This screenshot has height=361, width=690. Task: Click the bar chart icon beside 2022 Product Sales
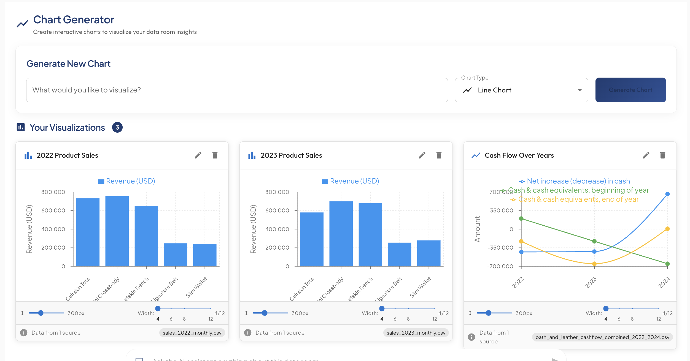click(x=28, y=155)
